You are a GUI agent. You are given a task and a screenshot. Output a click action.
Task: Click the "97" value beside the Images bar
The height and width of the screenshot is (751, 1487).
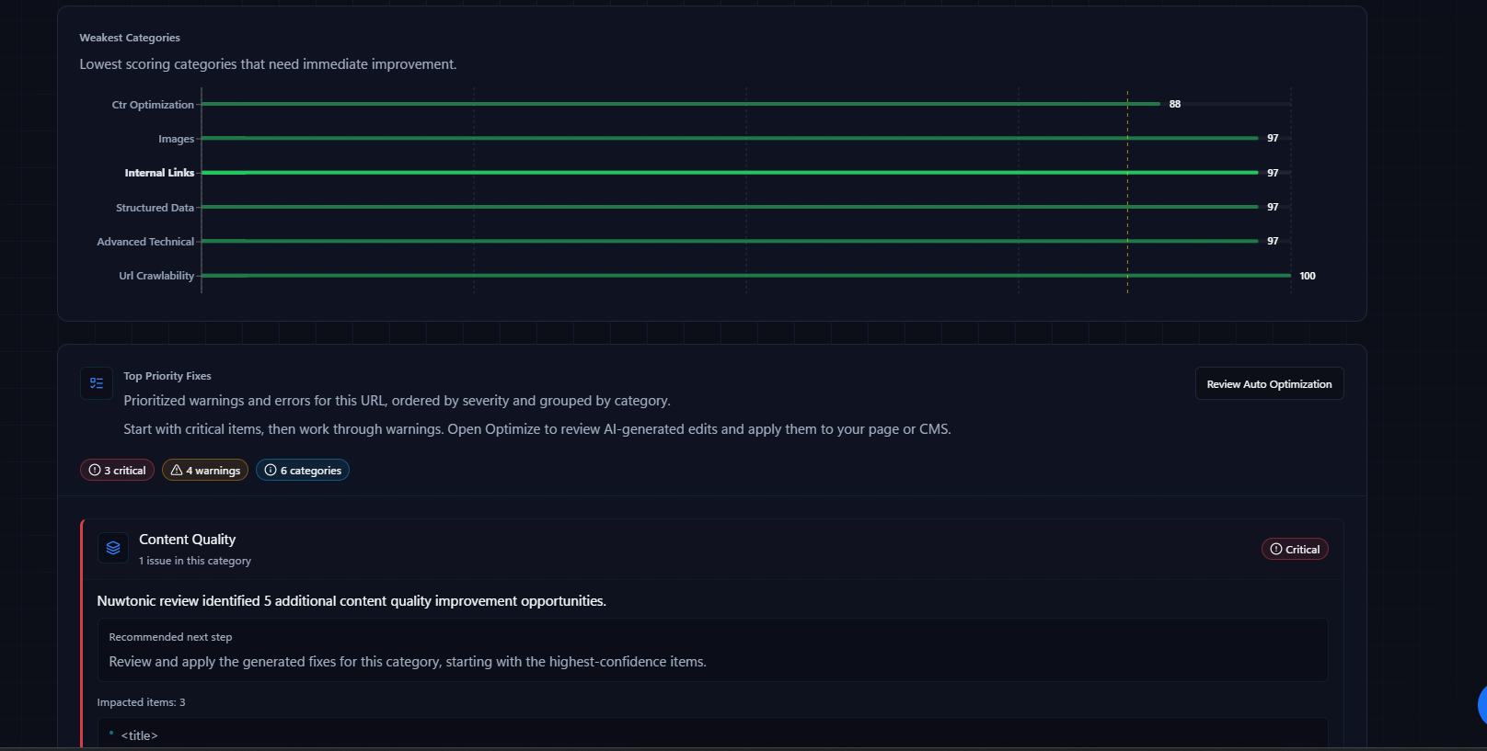pos(1273,138)
